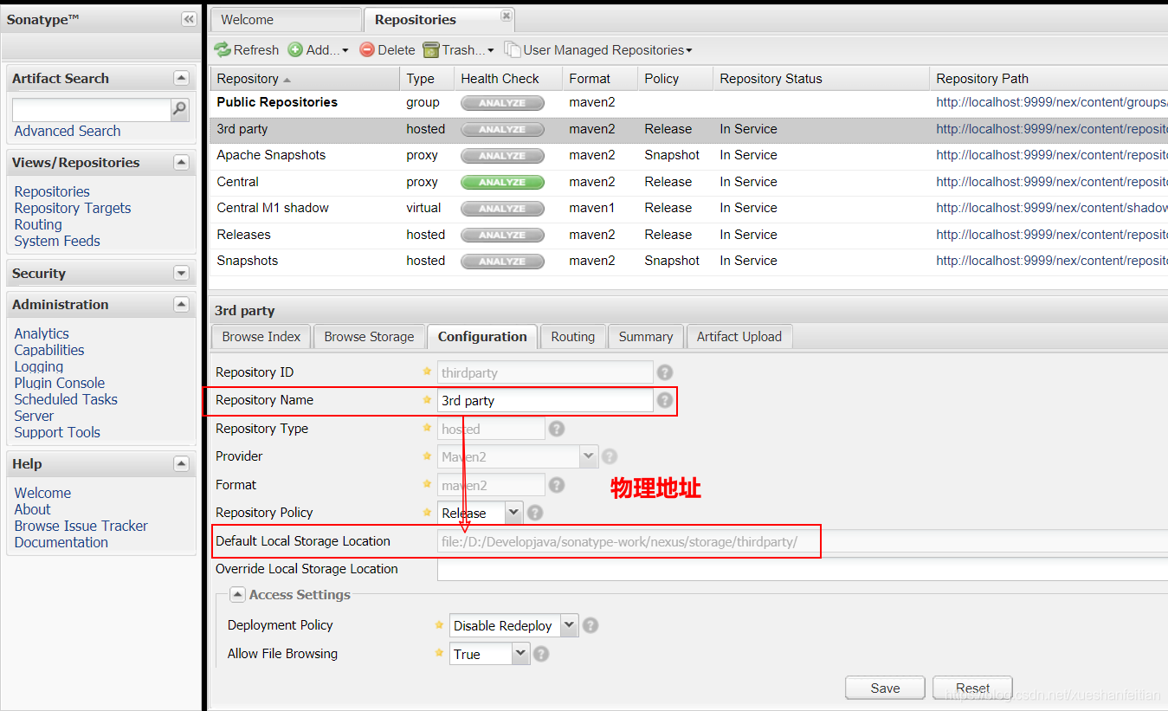Reset the configuration form

pyautogui.click(x=972, y=688)
